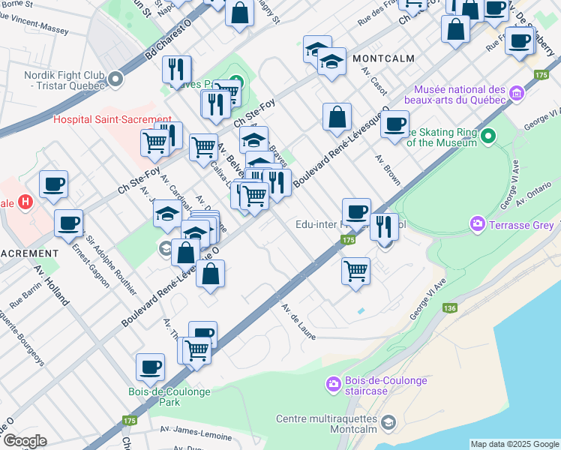Click the Terrasse Grey label

click(x=521, y=225)
